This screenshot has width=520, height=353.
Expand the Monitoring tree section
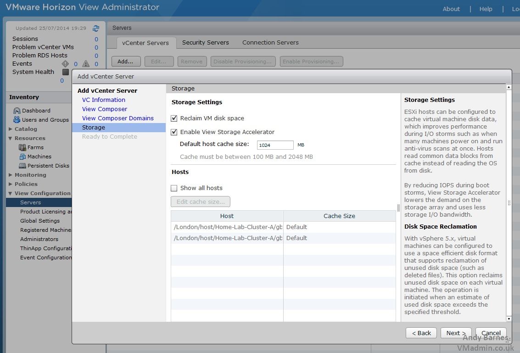pos(10,175)
